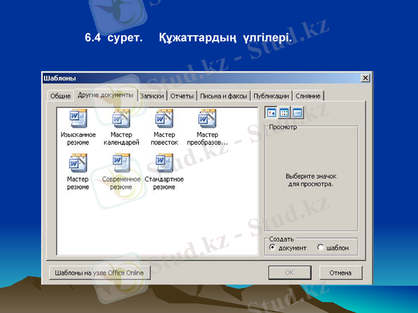Go to the Письма и факсы tab
Image resolution: width=418 pixels, height=313 pixels.
(224, 97)
